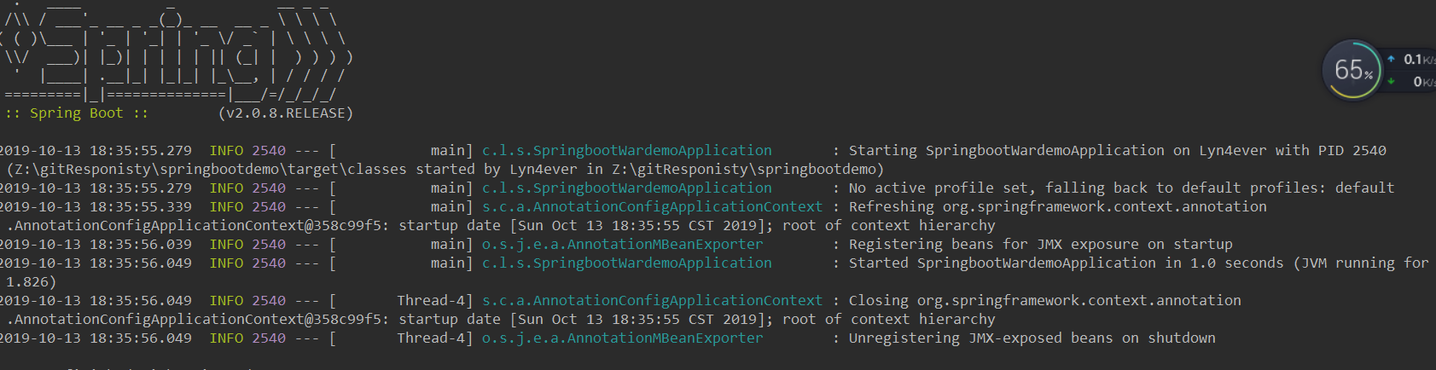
Task: Click o.s.j.e.a.AnnotationMBeanExporter logger on 'Registering beans' line
Action: click(622, 244)
